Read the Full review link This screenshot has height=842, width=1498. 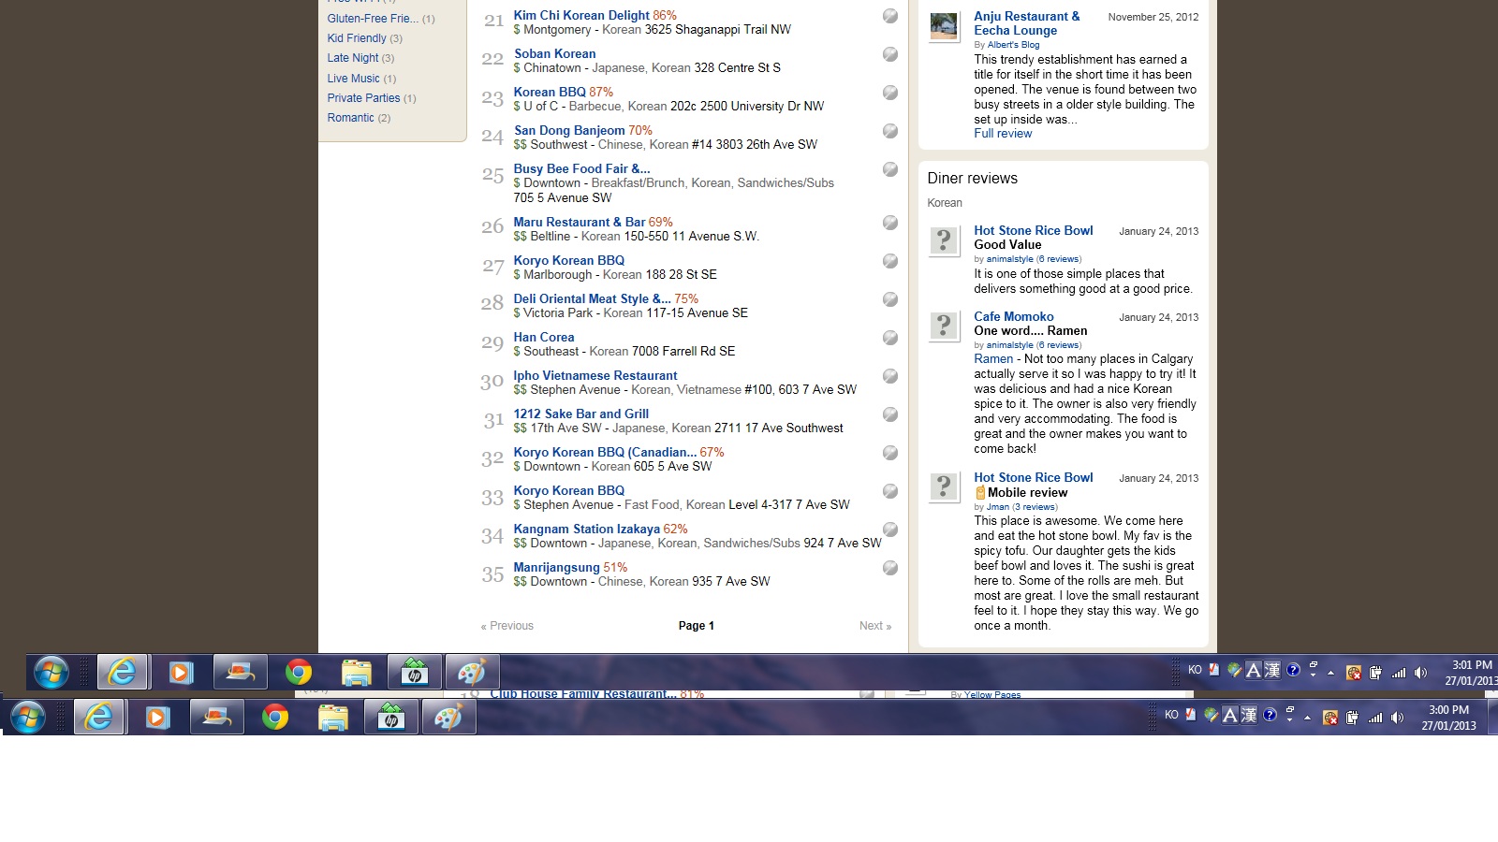pos(1003,134)
